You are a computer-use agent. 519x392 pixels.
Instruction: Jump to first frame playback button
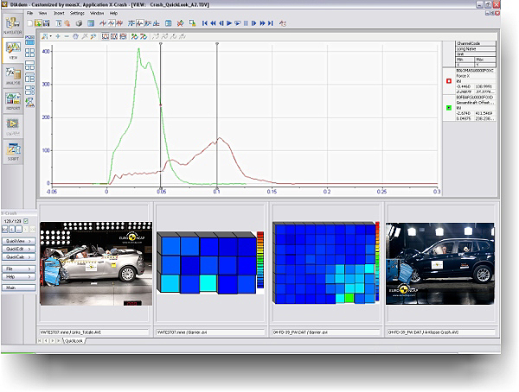click(204, 23)
